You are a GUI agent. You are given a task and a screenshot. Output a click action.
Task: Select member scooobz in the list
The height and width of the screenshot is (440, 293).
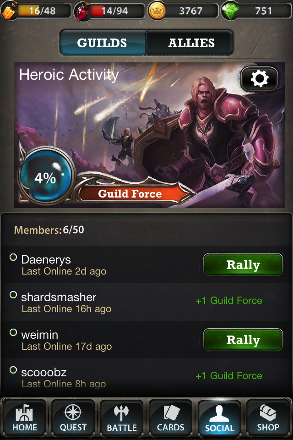pos(146,377)
